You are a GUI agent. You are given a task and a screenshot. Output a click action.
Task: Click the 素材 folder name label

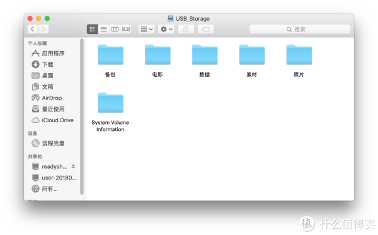(252, 74)
